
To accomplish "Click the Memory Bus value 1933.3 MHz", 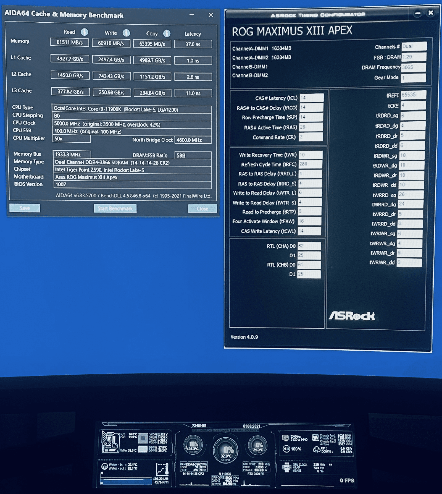I will [x=72, y=154].
